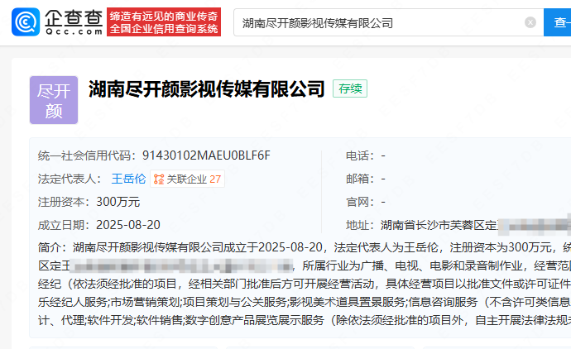This screenshot has width=571, height=349.
Task: Click the 法定代表人 field label
Action: [69, 179]
